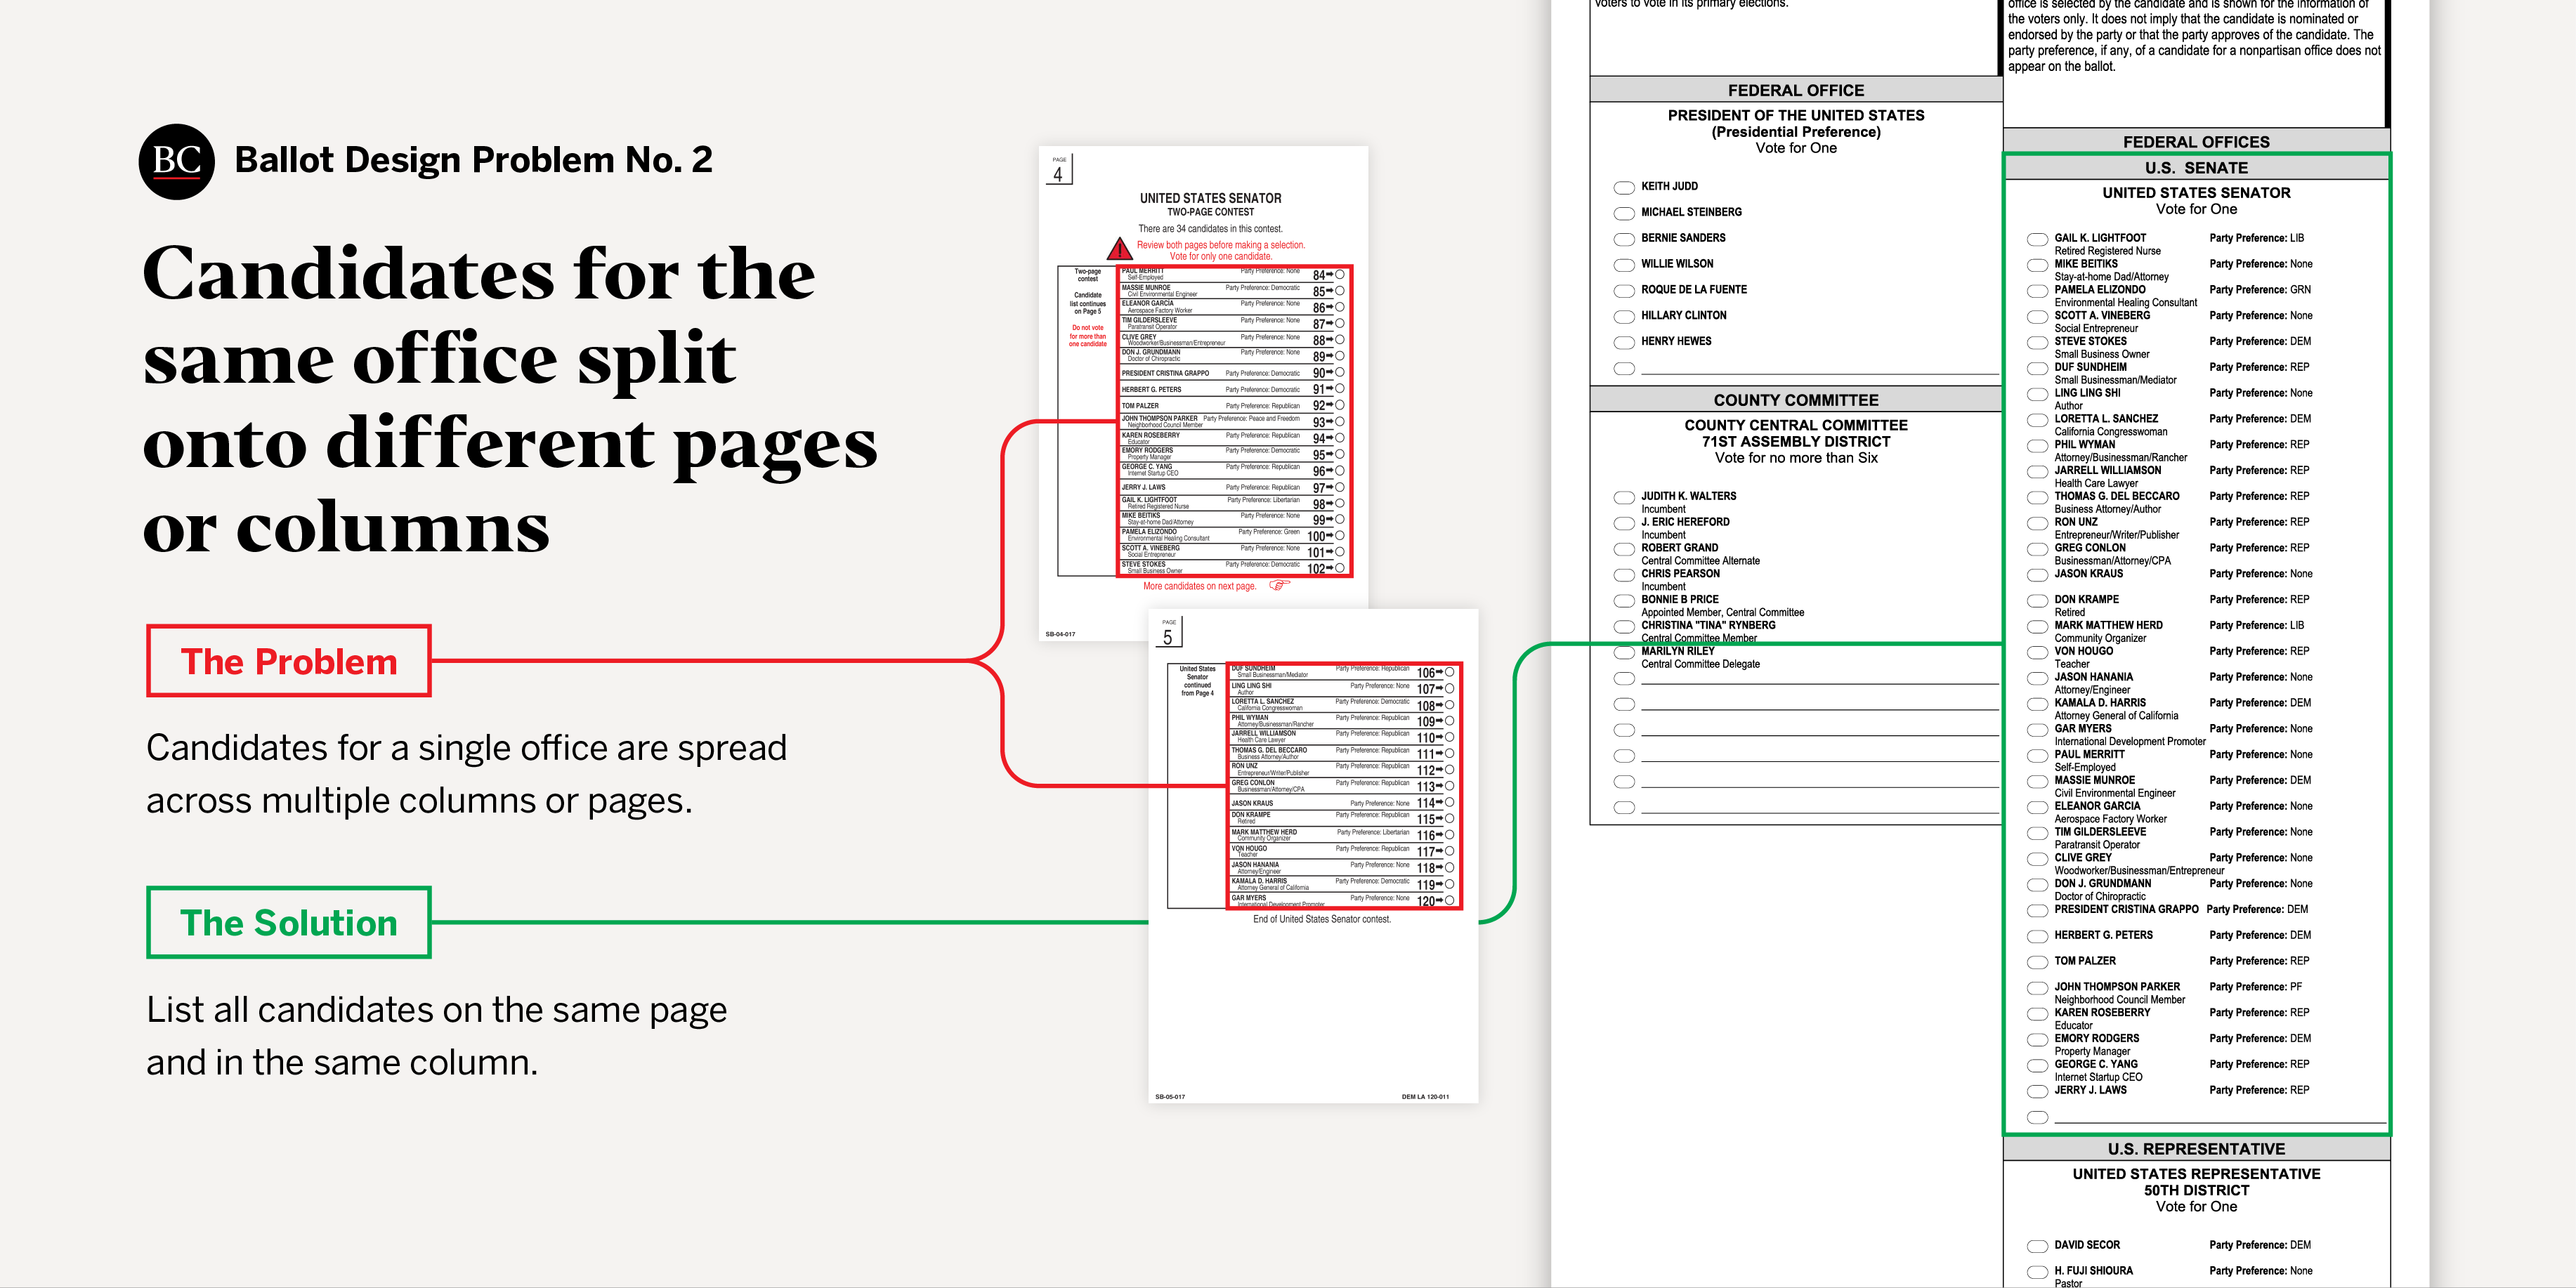This screenshot has height=1288, width=2576.
Task: Click the U.S. SENATE section header
Action: coord(2196,167)
